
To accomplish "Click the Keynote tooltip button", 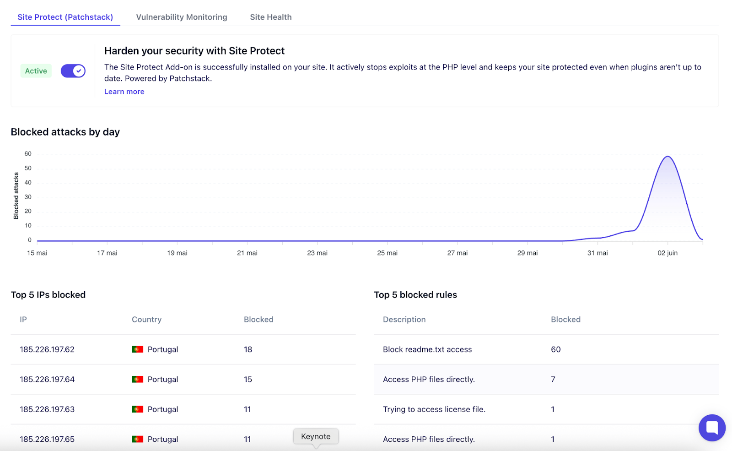I will [x=316, y=436].
